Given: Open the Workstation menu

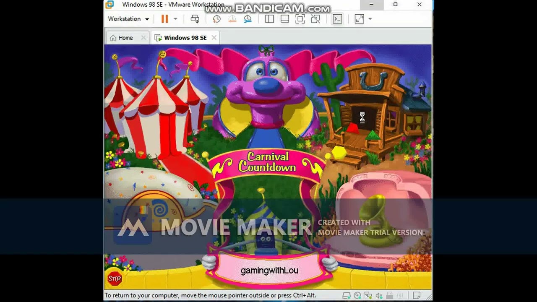Looking at the screenshot, I should point(128,19).
